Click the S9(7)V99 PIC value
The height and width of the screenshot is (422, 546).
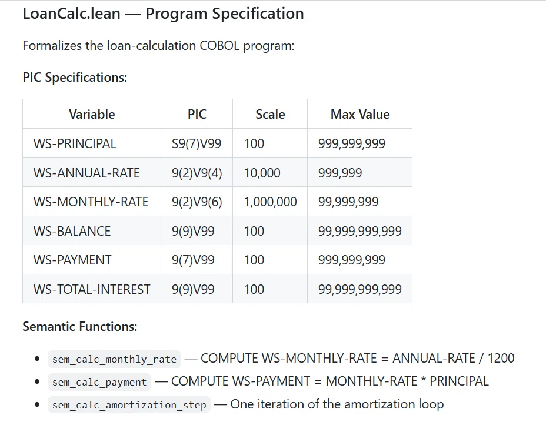[197, 143]
